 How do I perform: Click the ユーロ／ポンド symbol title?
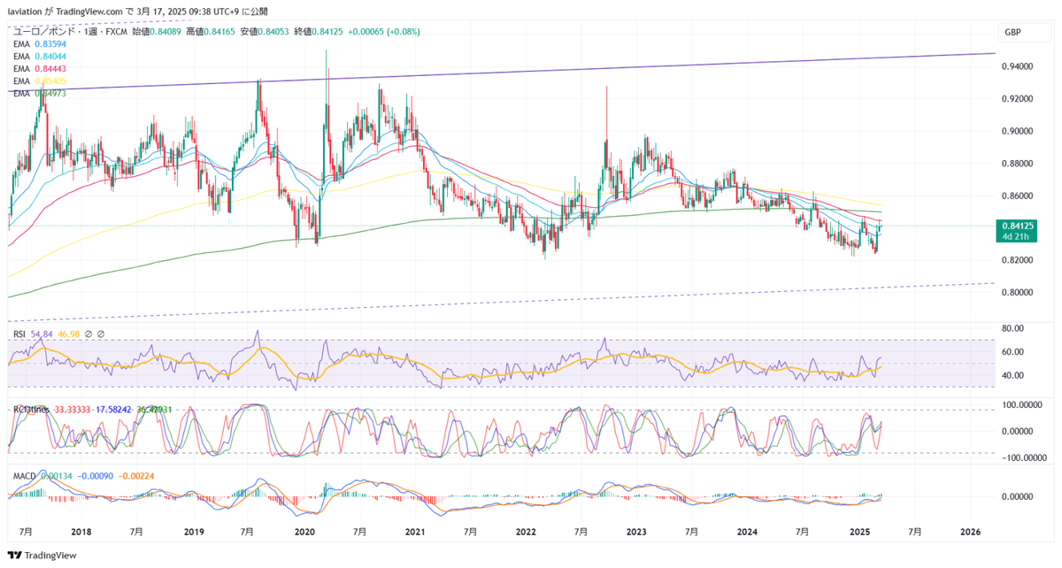pyautogui.click(x=46, y=32)
